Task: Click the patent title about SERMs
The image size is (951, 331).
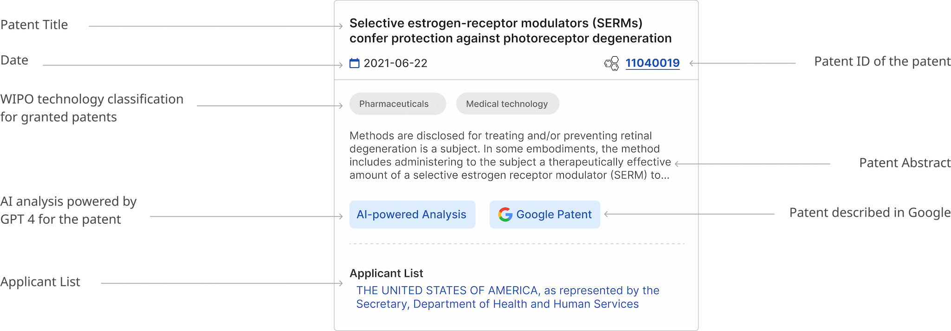Action: (510, 31)
